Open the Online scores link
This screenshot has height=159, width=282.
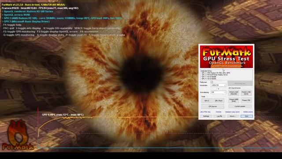tap(248, 112)
